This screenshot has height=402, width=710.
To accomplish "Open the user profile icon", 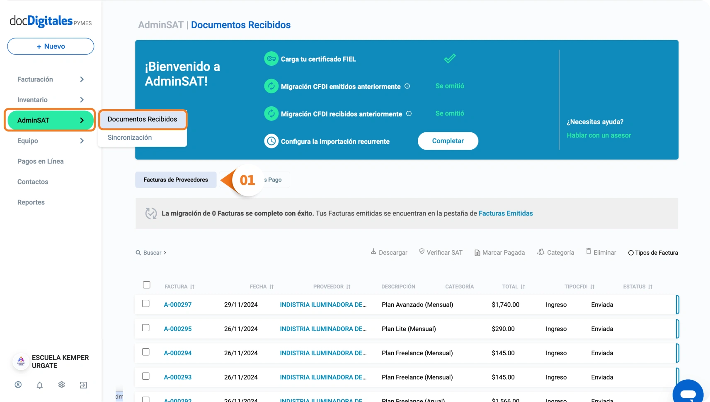I will [x=18, y=385].
